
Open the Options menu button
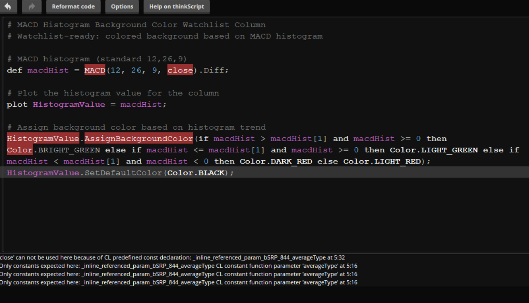tap(122, 6)
